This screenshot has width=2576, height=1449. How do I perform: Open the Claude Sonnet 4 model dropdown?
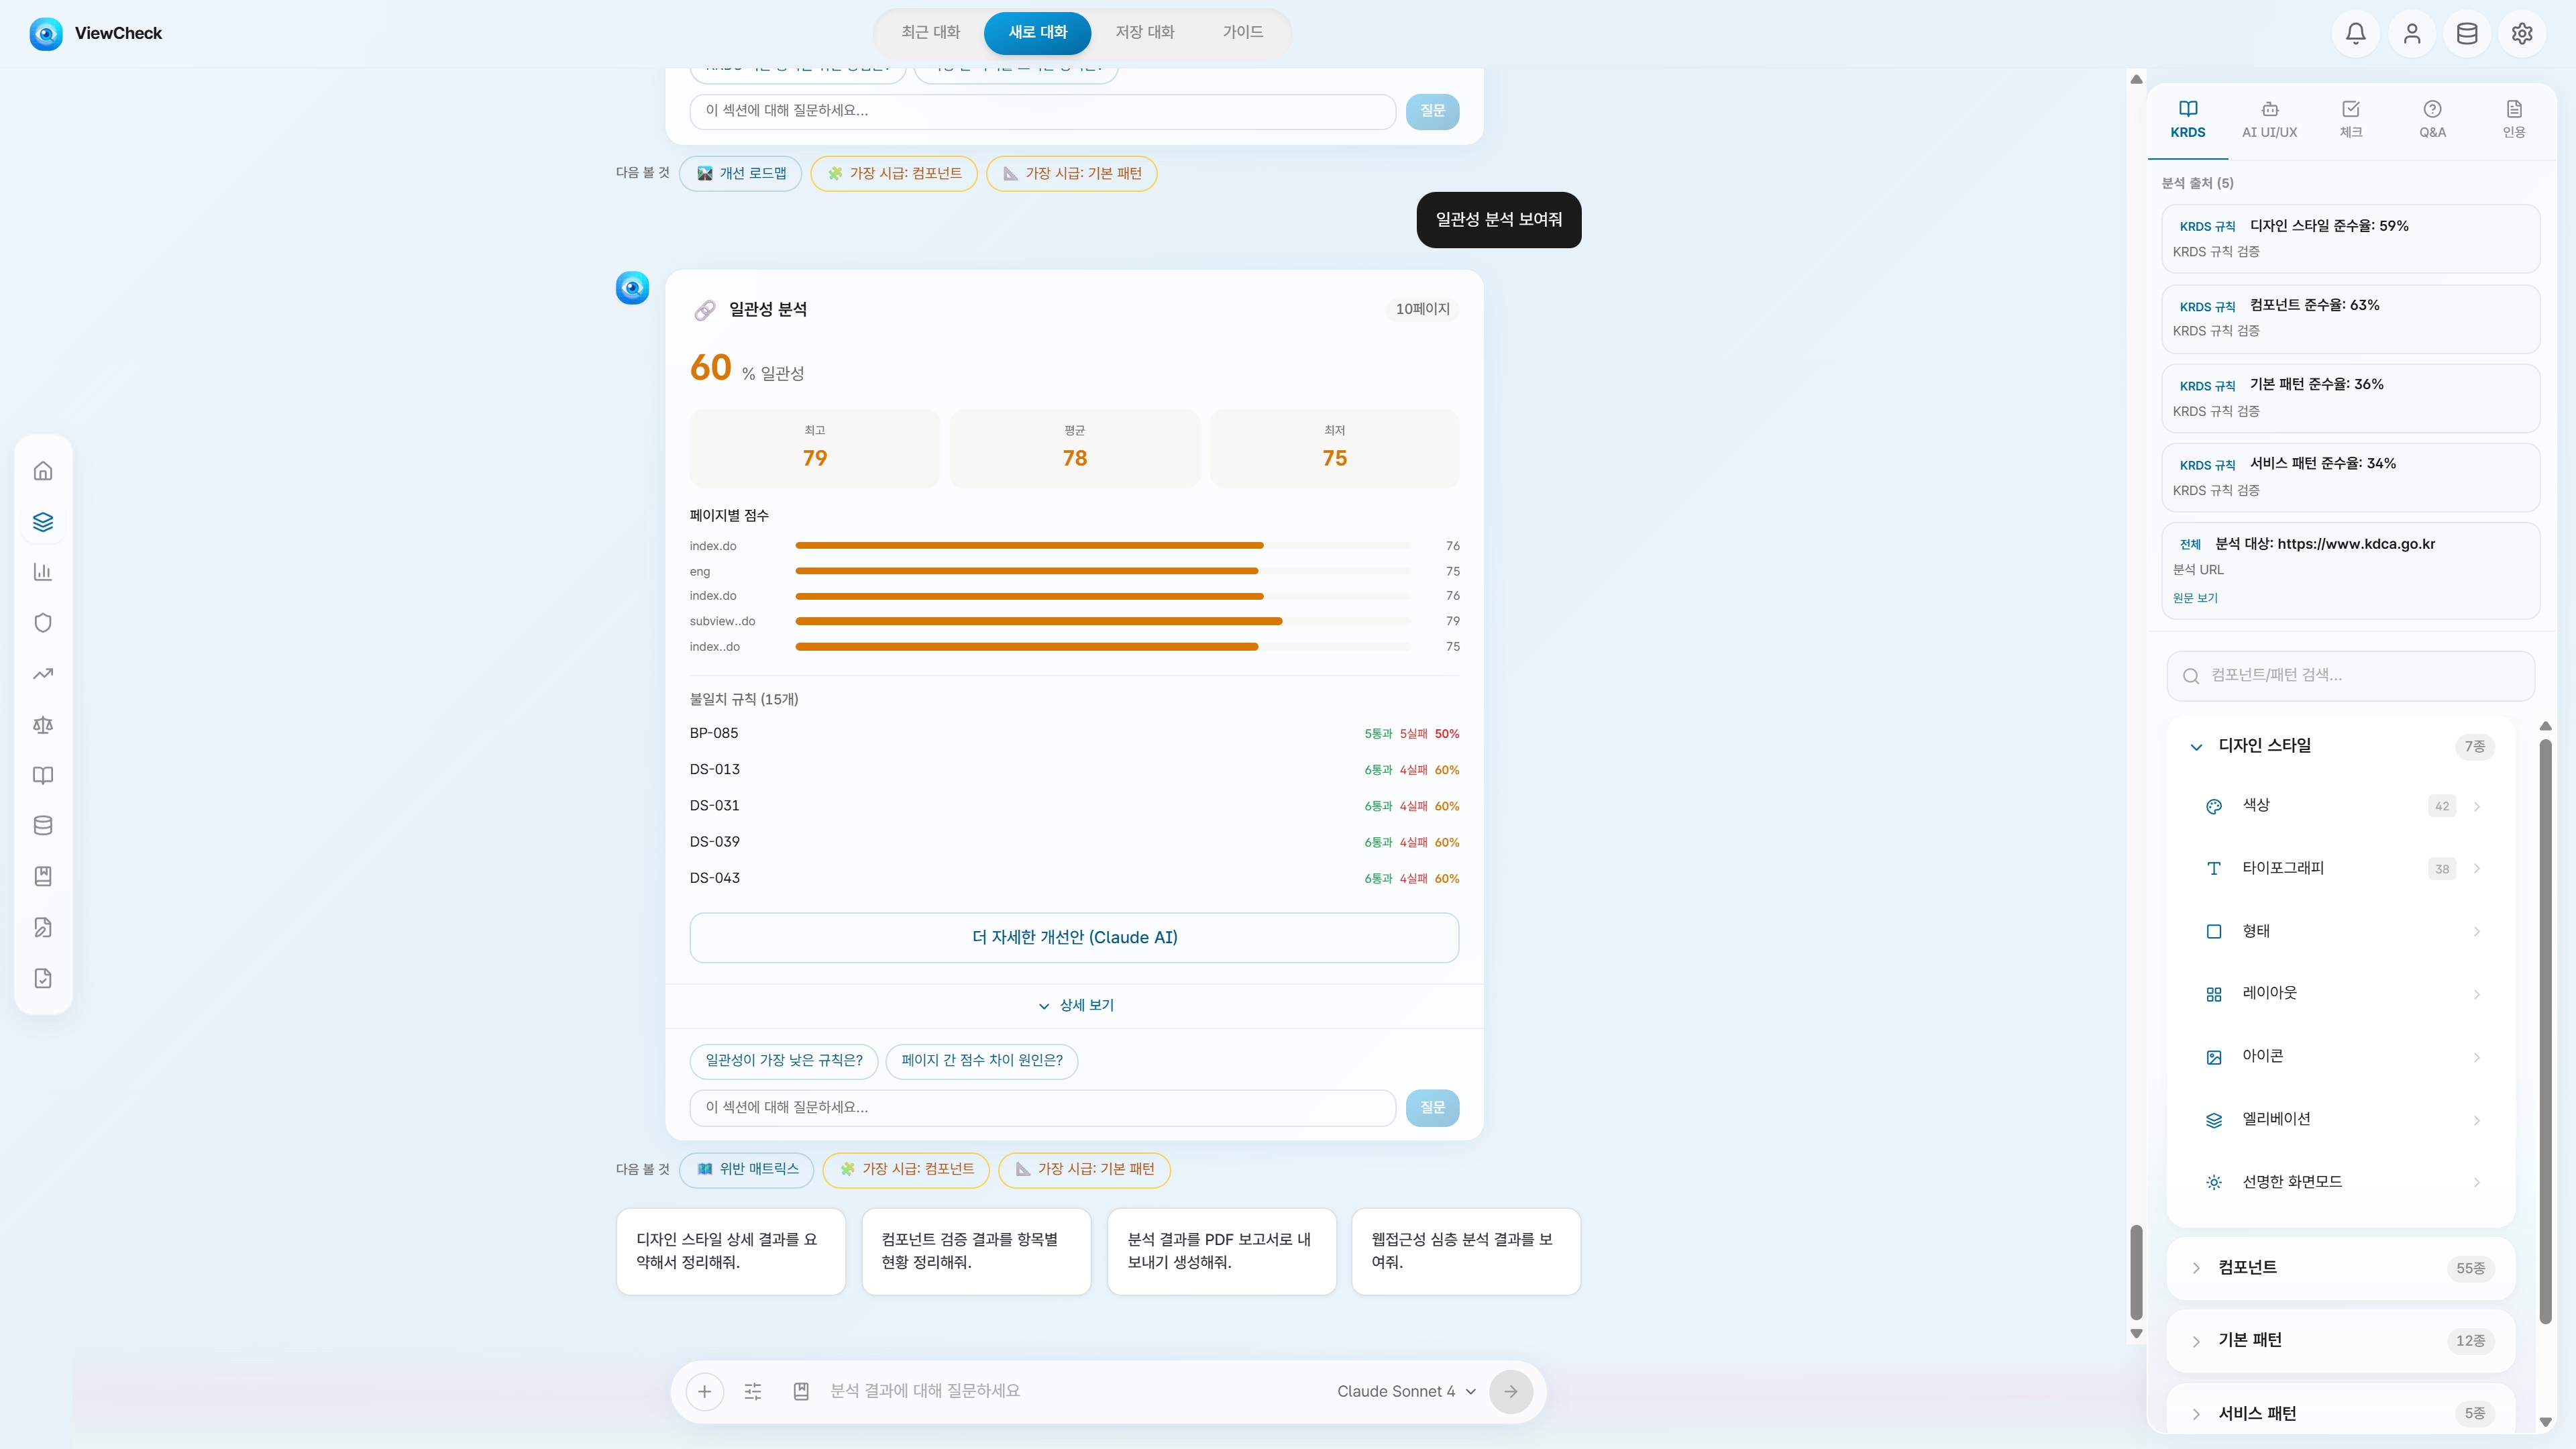[1406, 1391]
